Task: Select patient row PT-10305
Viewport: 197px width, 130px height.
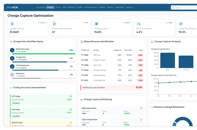Action: coord(112,70)
